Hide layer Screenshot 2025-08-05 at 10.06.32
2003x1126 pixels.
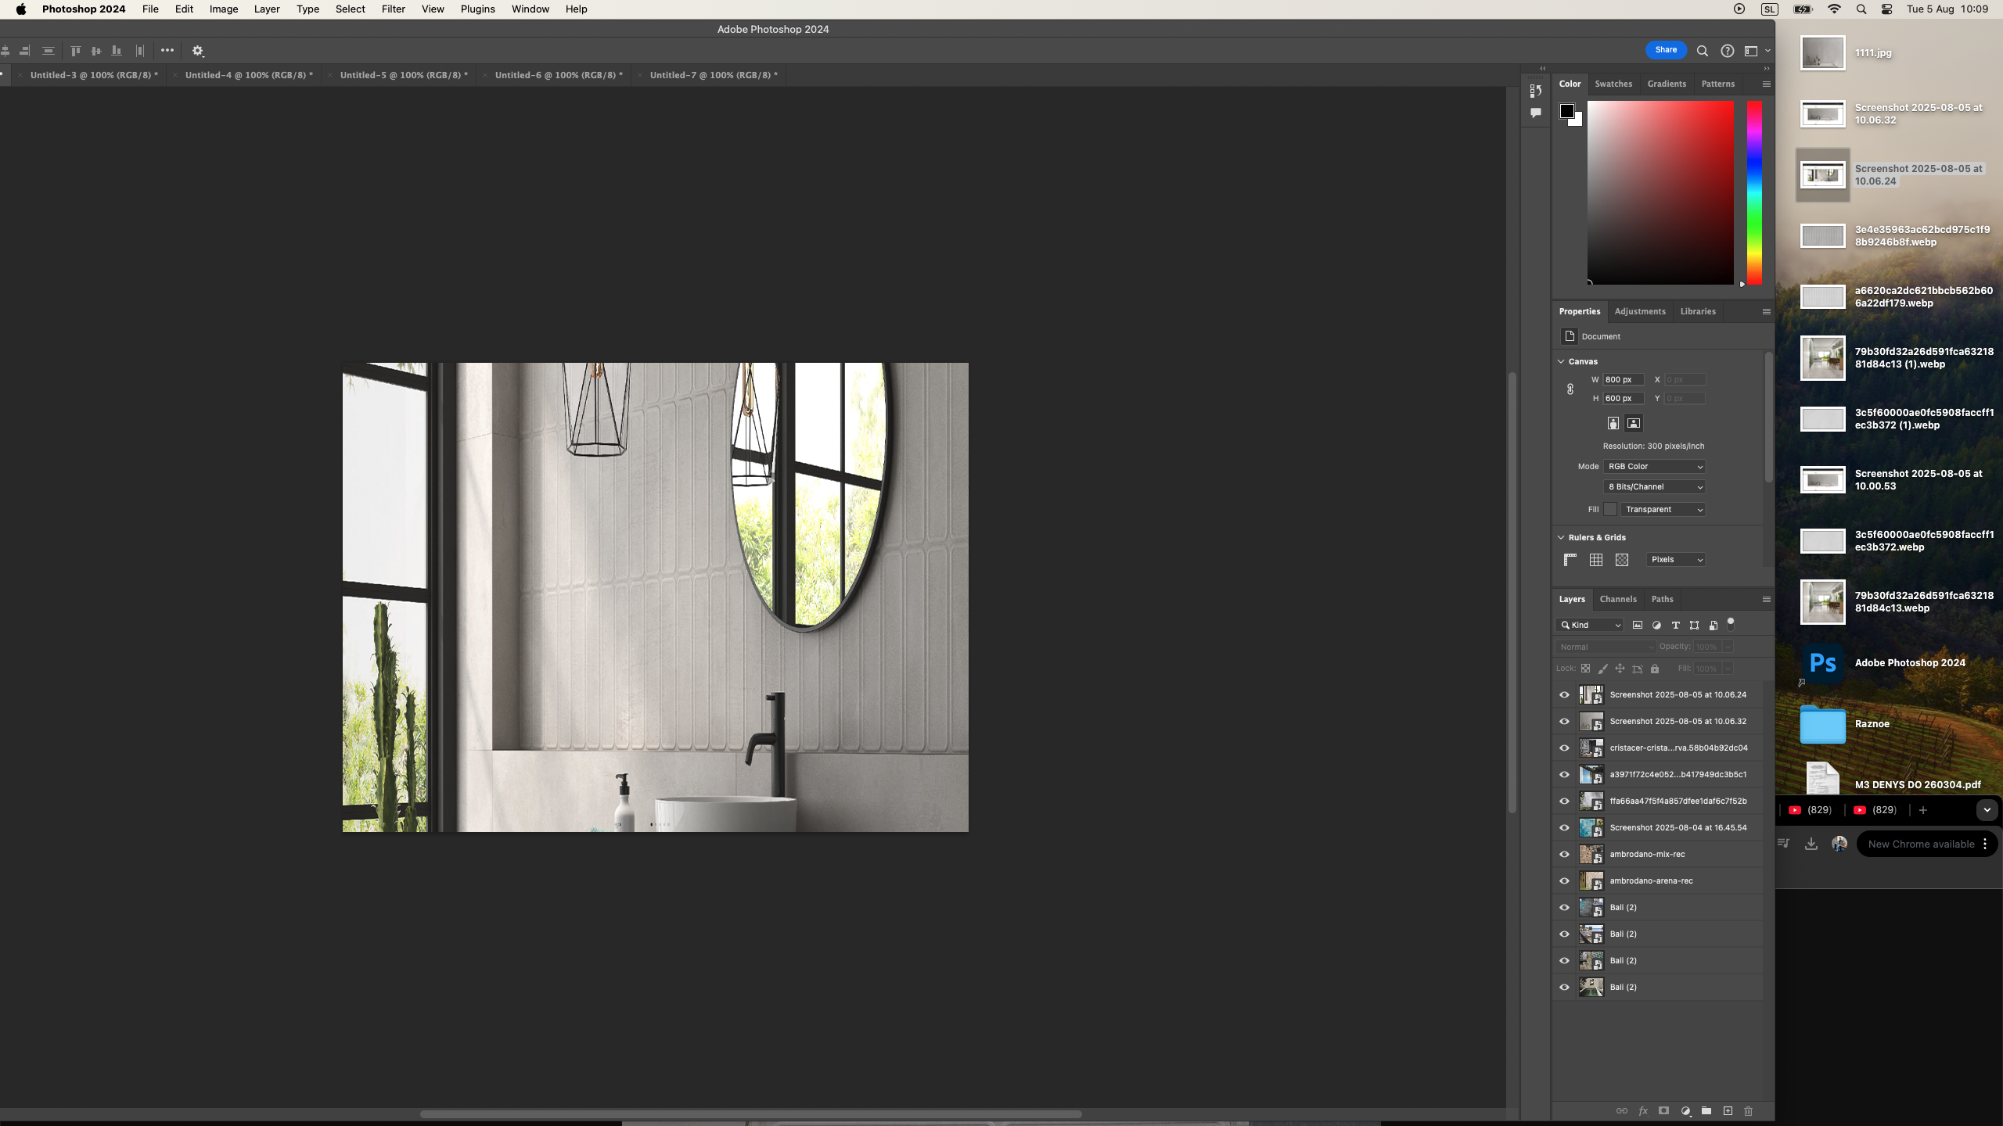tap(1564, 721)
